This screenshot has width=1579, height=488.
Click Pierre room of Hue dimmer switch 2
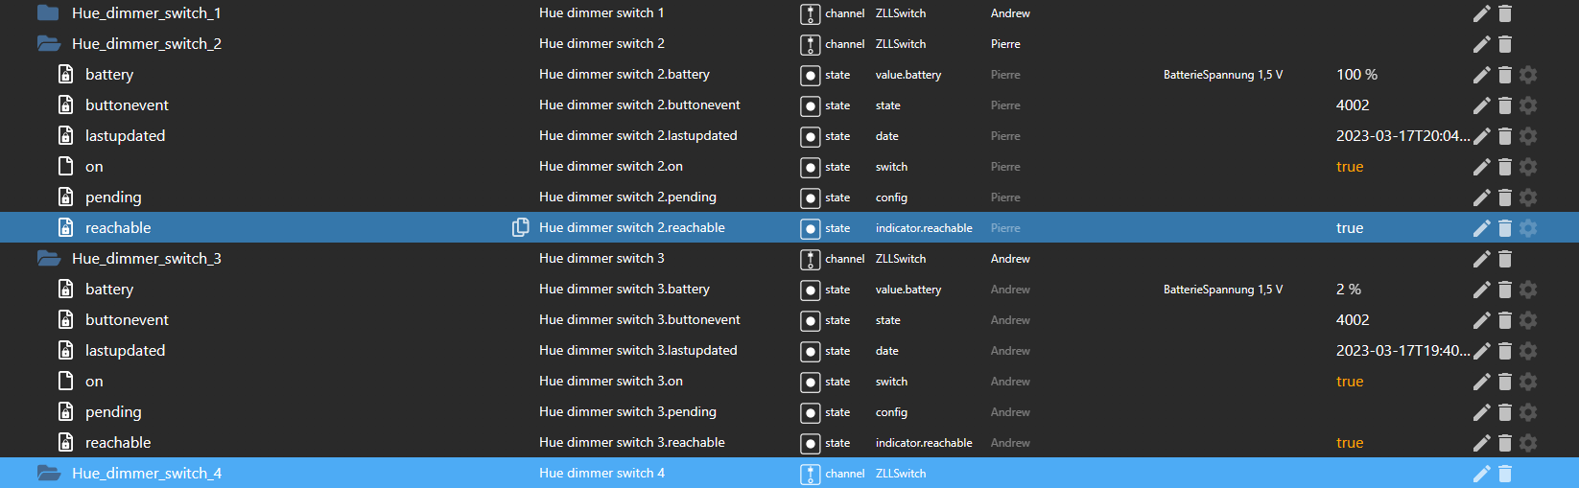pyautogui.click(x=1005, y=44)
